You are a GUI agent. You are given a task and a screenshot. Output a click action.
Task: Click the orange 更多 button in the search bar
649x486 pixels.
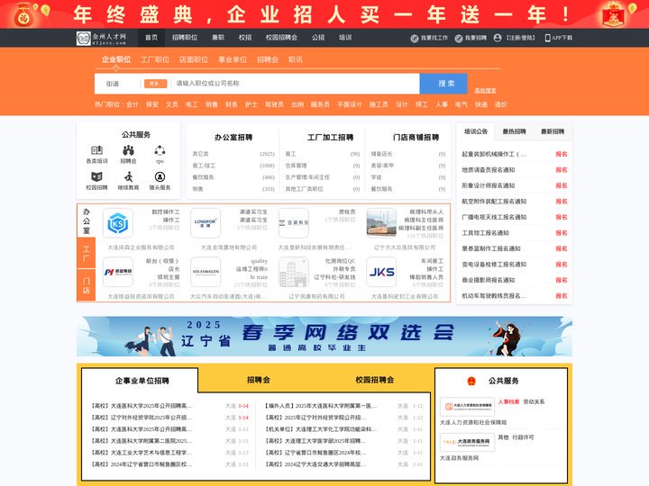tap(155, 84)
